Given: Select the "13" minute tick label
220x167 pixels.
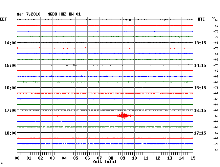Looking at the screenshot, I should click(170, 158).
